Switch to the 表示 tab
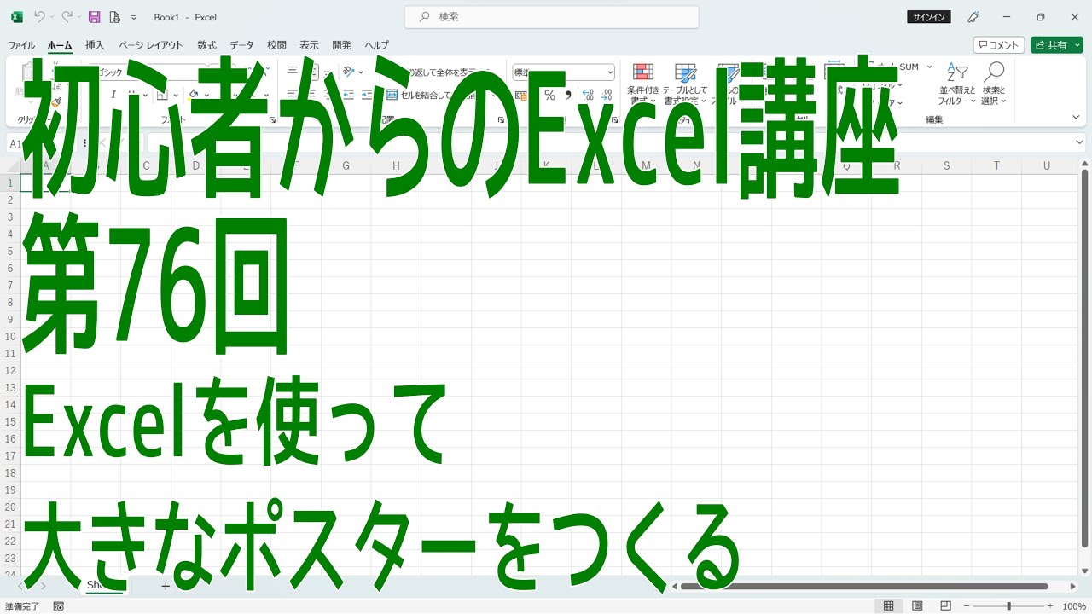The width and height of the screenshot is (1092, 614). (x=309, y=45)
